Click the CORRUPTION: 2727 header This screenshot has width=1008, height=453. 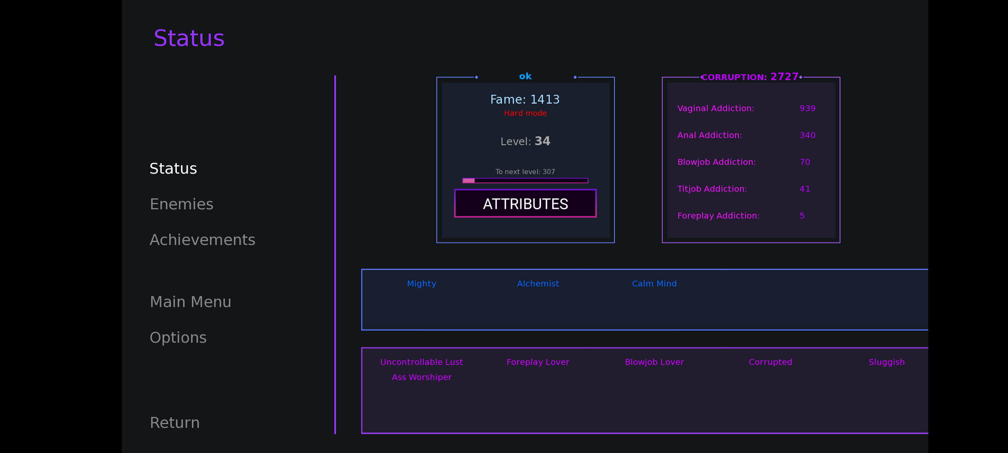pos(750,77)
